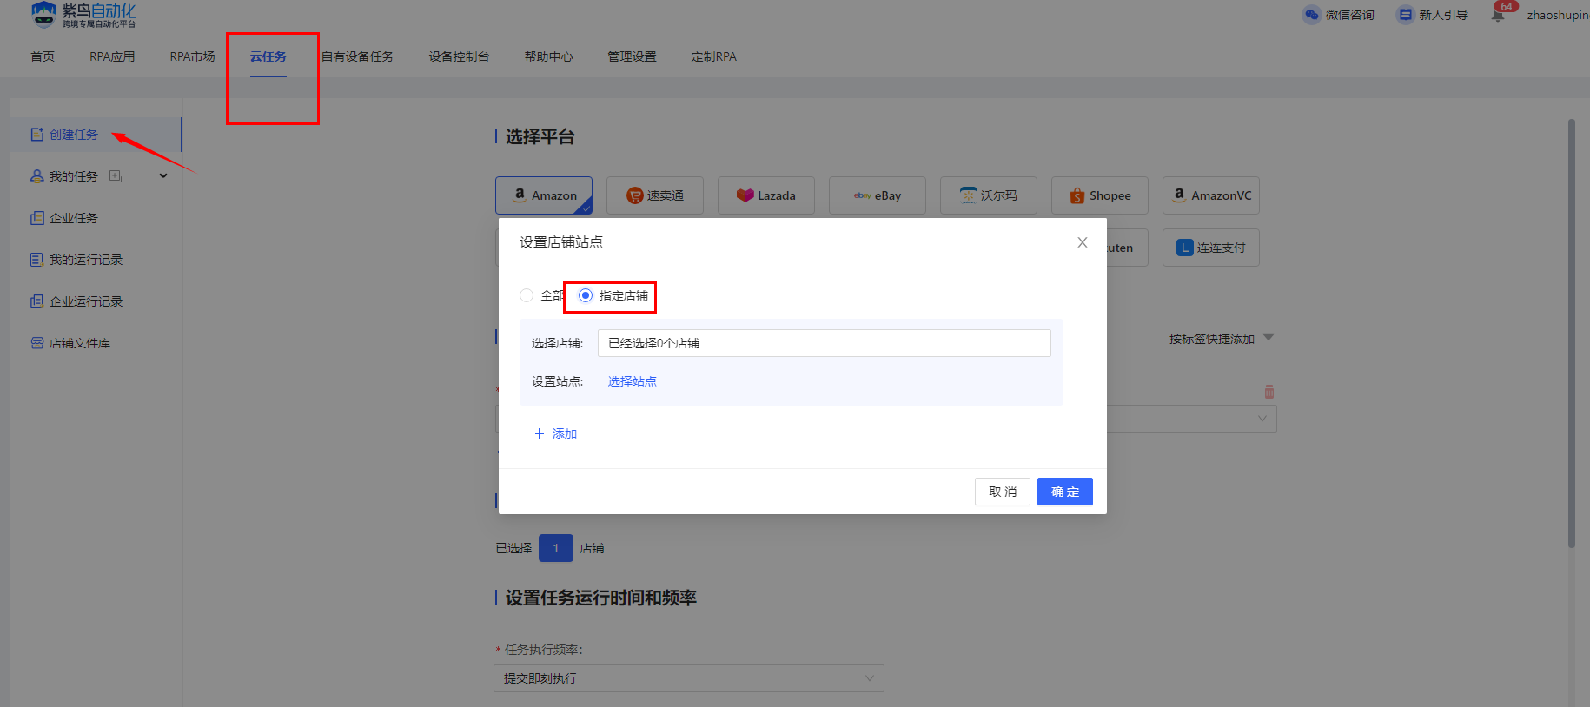This screenshot has height=707, width=1590.
Task: Click the AmazonVC logo icon
Action: coord(1179,195)
